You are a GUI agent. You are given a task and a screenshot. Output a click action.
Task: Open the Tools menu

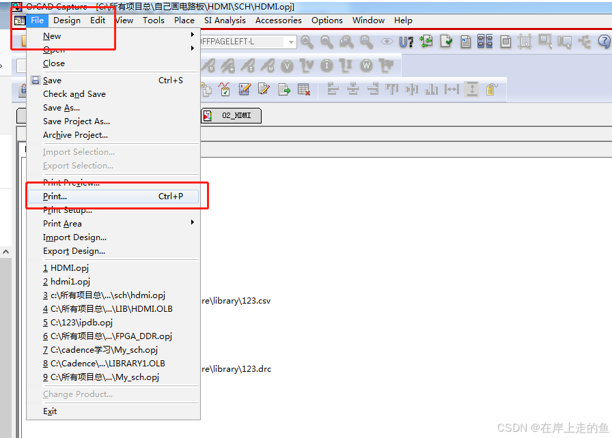coord(154,20)
